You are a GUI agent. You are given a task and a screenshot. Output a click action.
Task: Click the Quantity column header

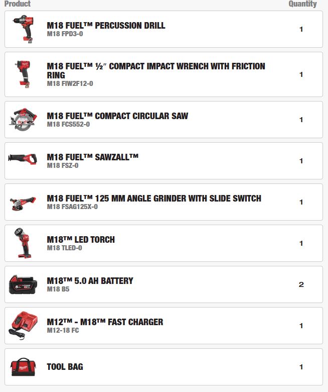pyautogui.click(x=302, y=4)
